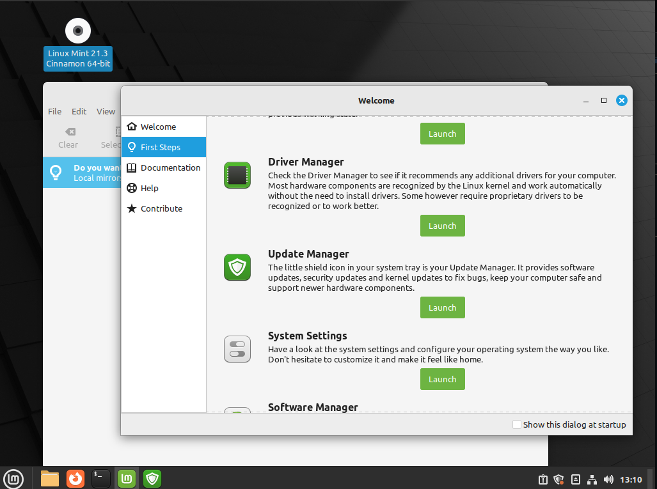Image resolution: width=657 pixels, height=489 pixels.
Task: Enable Show this dialog at startup
Action: pos(517,424)
